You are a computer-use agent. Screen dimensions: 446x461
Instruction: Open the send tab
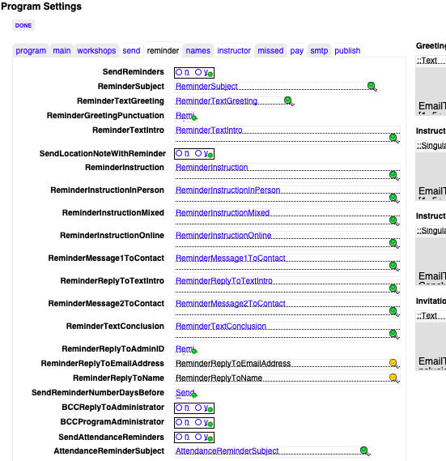click(x=131, y=50)
